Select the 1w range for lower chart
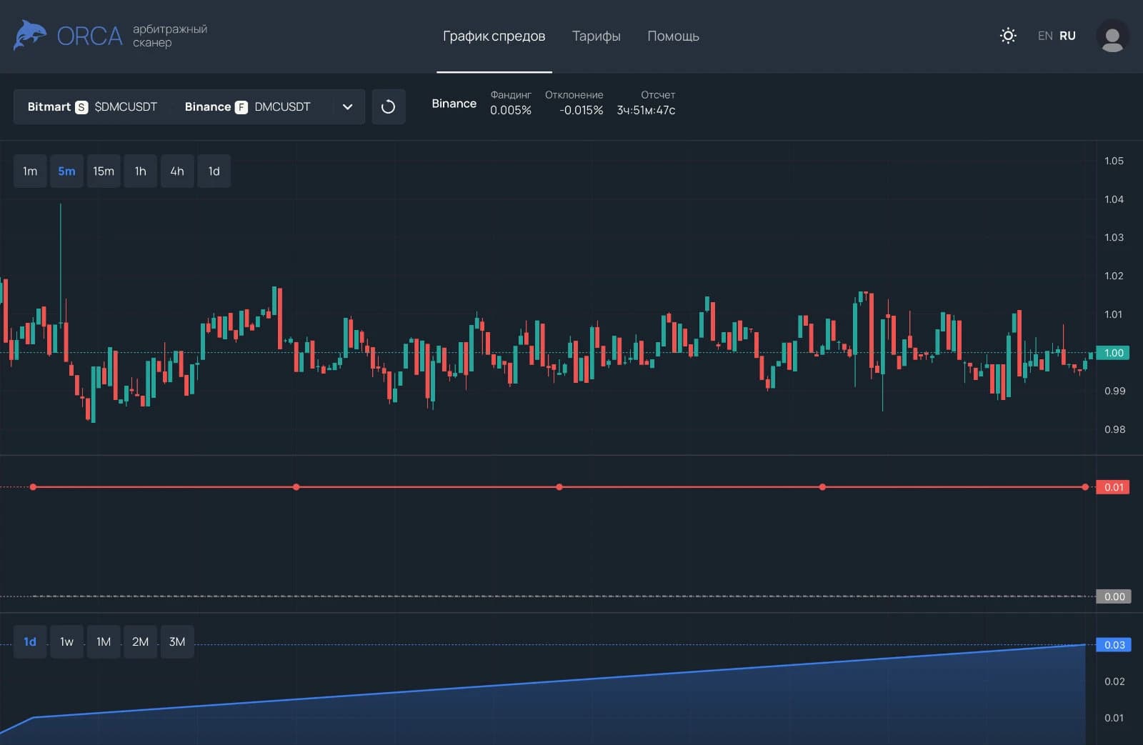Screen dimensions: 1143x745 [x=66, y=641]
